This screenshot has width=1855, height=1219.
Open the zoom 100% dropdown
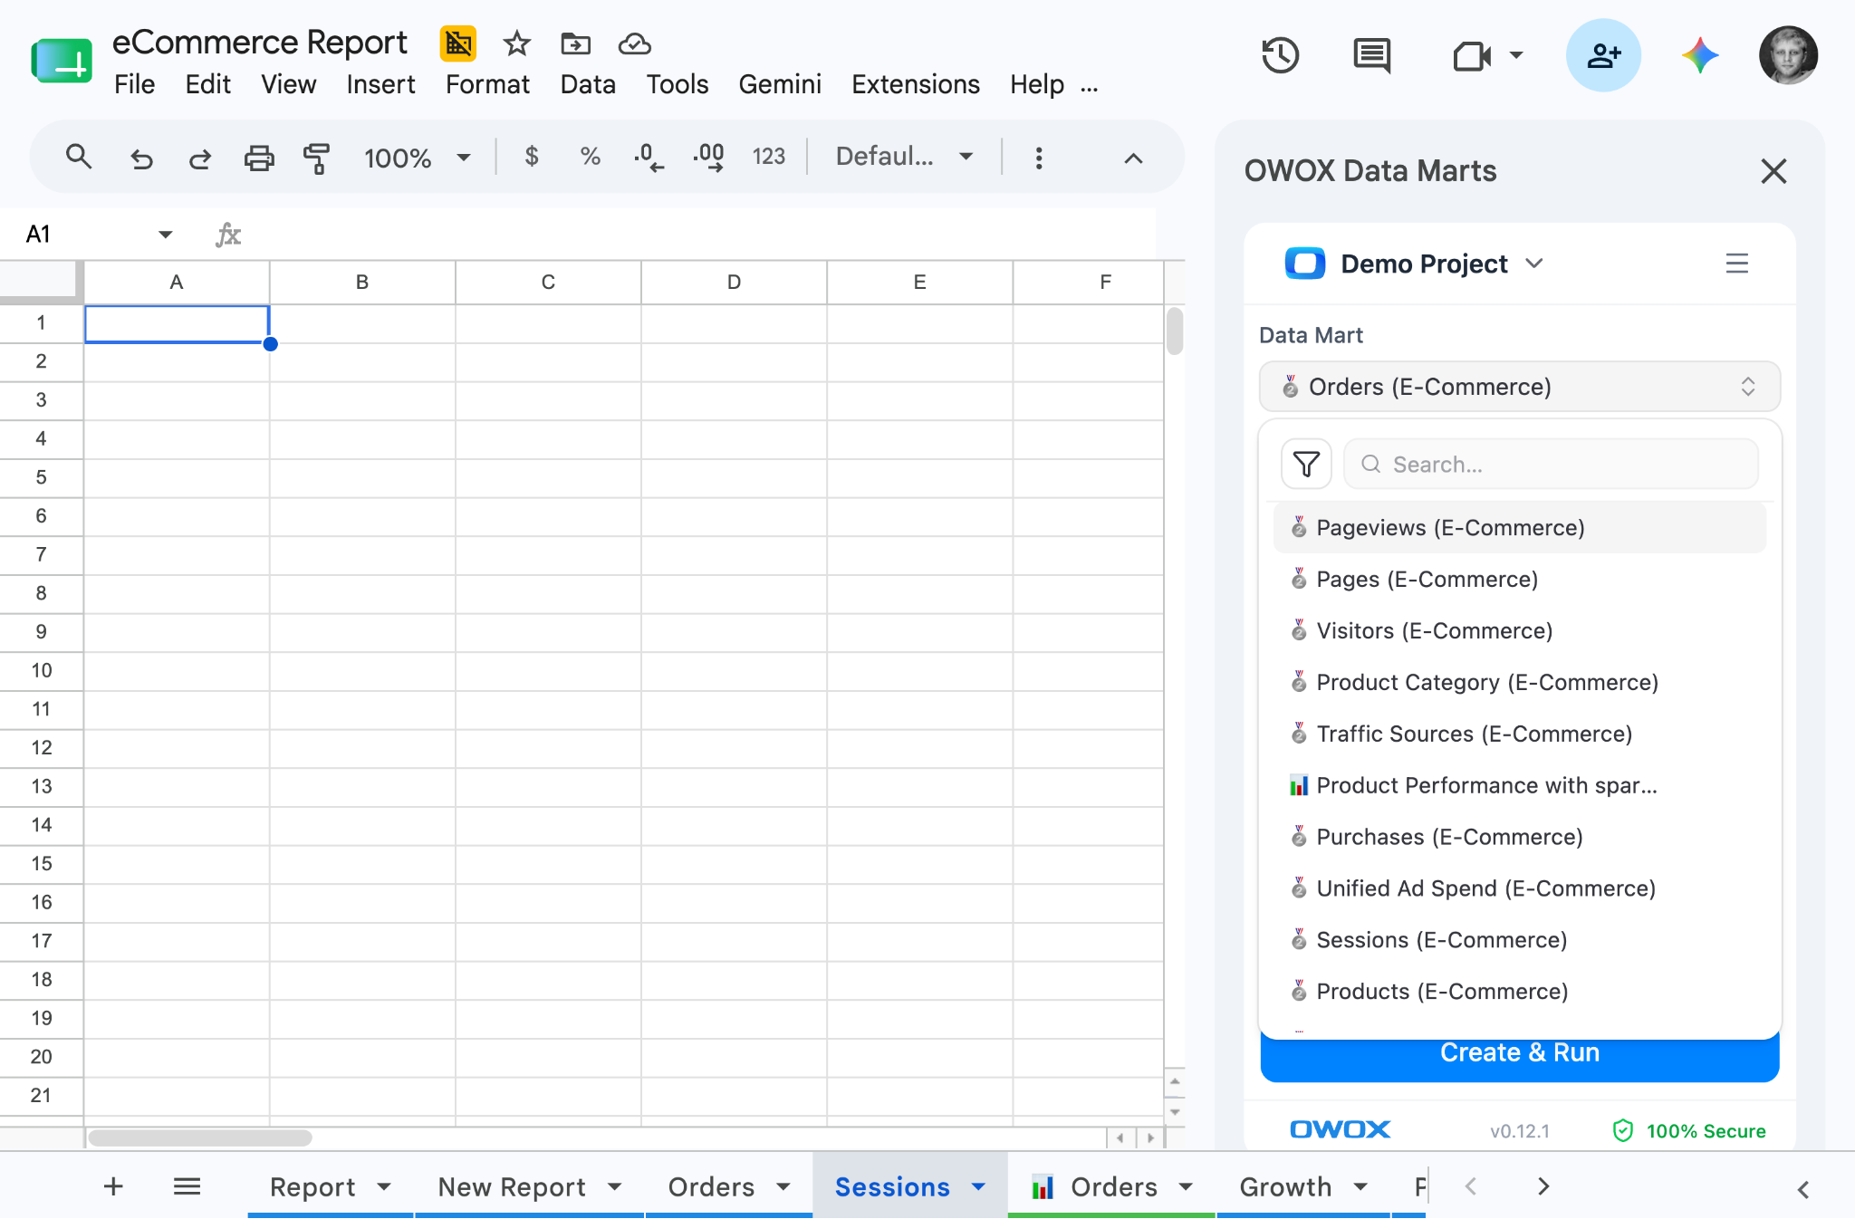point(417,158)
